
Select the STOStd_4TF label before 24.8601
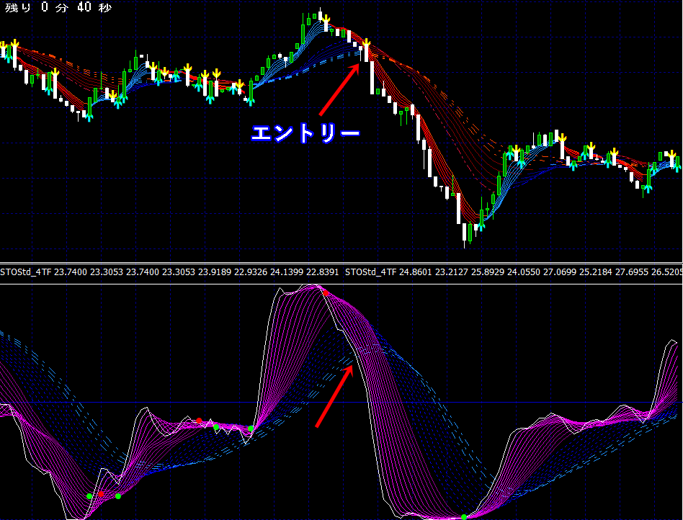click(x=371, y=272)
